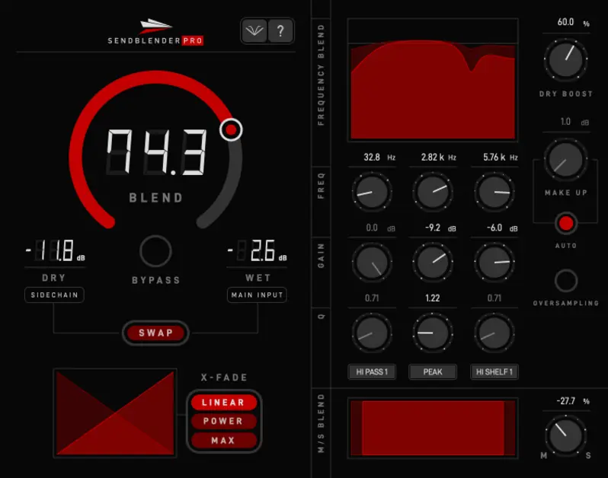Image resolution: width=608 pixels, height=478 pixels.
Task: Toggle the Bypass round button
Action: (x=155, y=251)
